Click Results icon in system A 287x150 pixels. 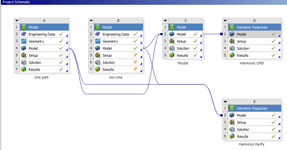click(x=23, y=69)
